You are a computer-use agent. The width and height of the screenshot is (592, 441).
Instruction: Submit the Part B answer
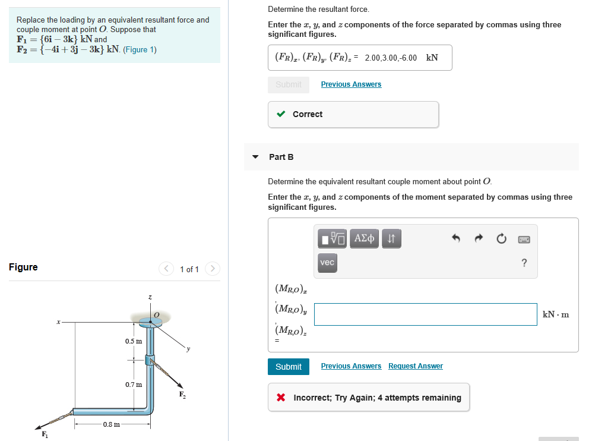[289, 367]
